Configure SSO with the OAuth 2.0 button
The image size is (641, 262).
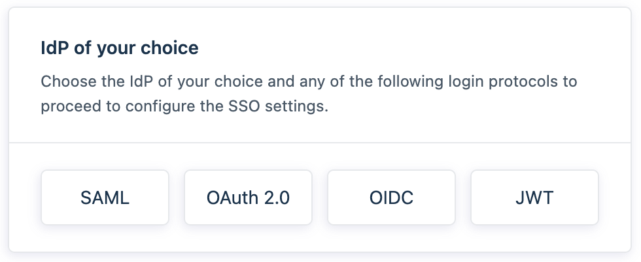click(x=248, y=197)
